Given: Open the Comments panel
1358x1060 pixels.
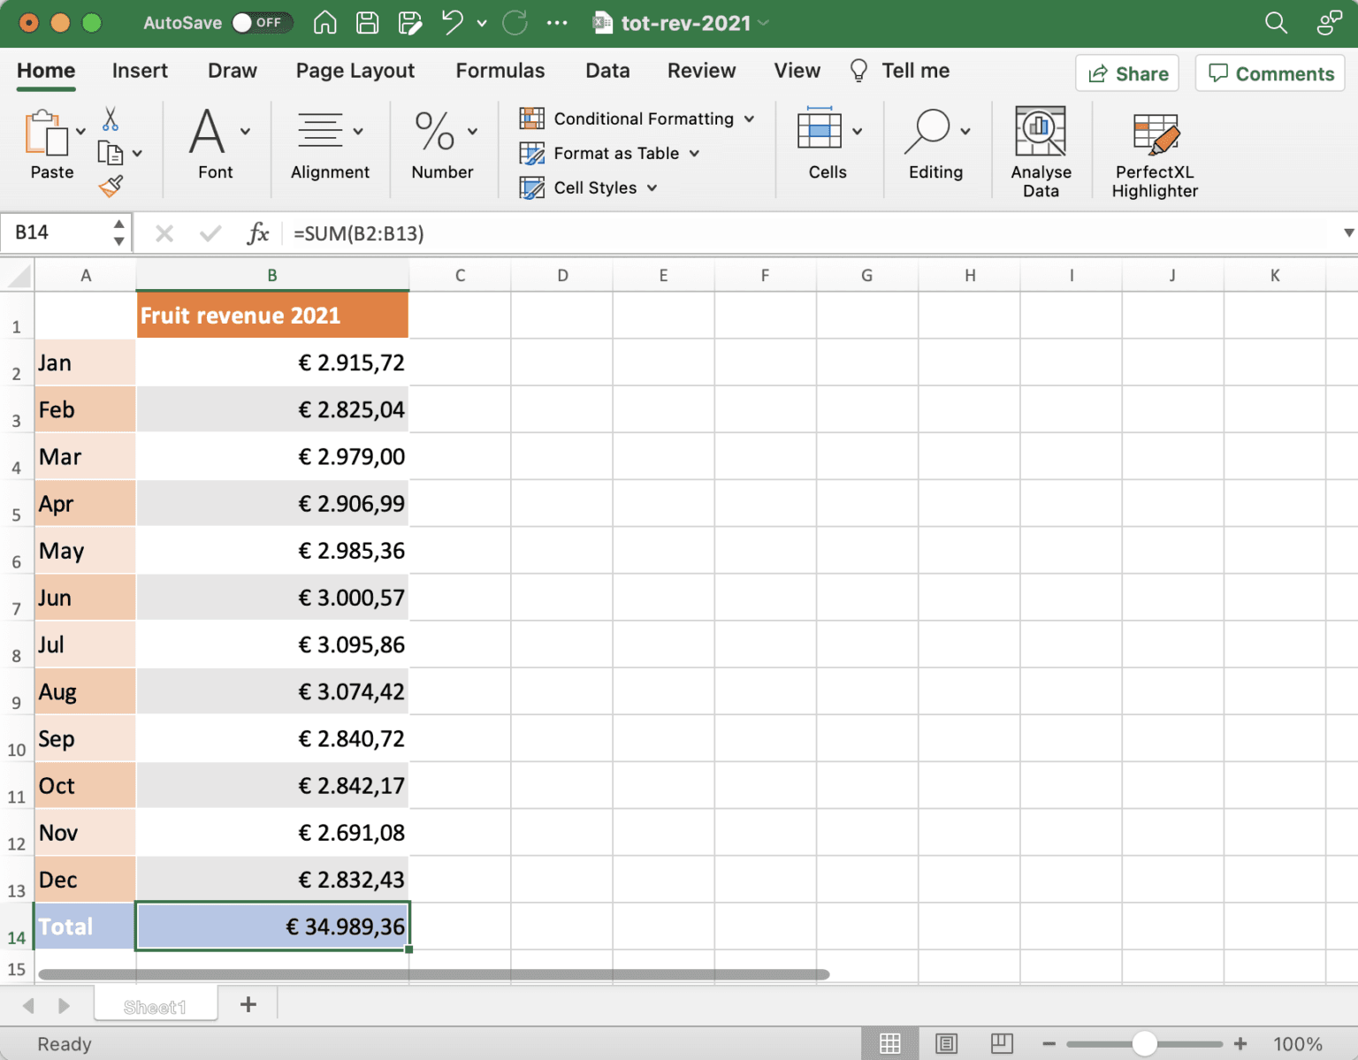Looking at the screenshot, I should [x=1270, y=72].
